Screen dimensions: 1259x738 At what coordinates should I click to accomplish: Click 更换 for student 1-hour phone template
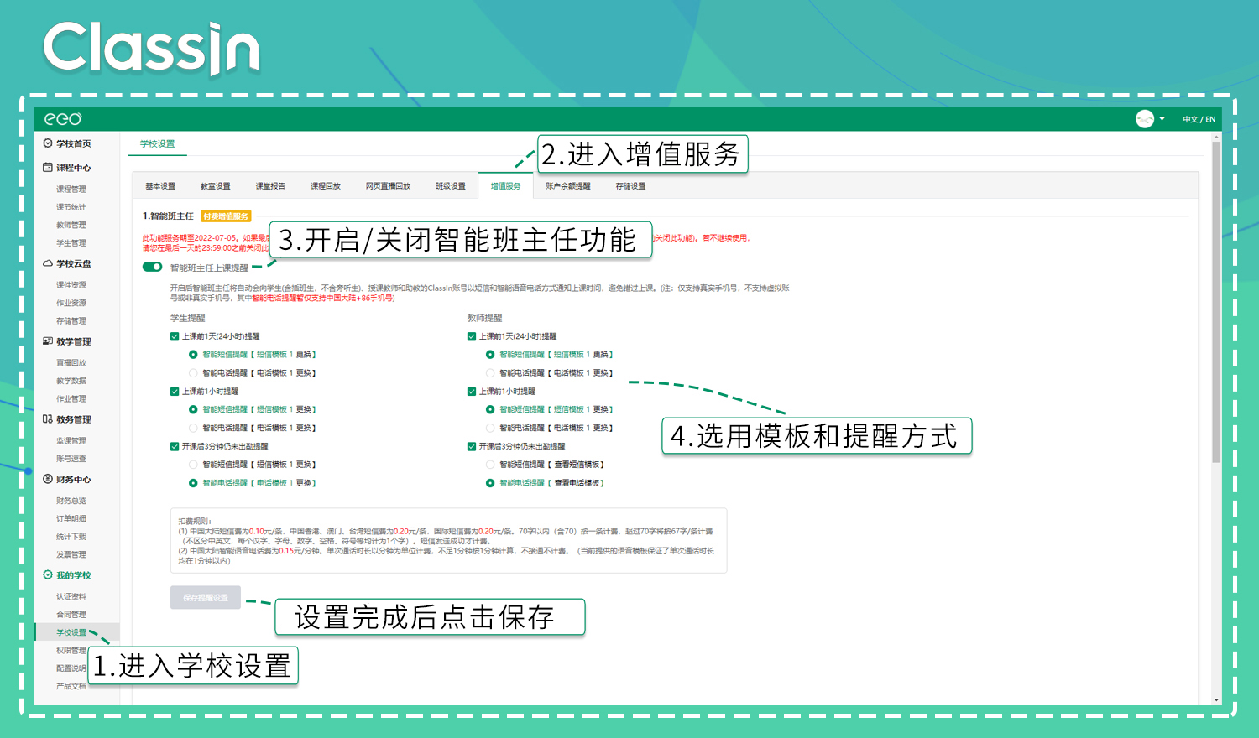pos(304,429)
